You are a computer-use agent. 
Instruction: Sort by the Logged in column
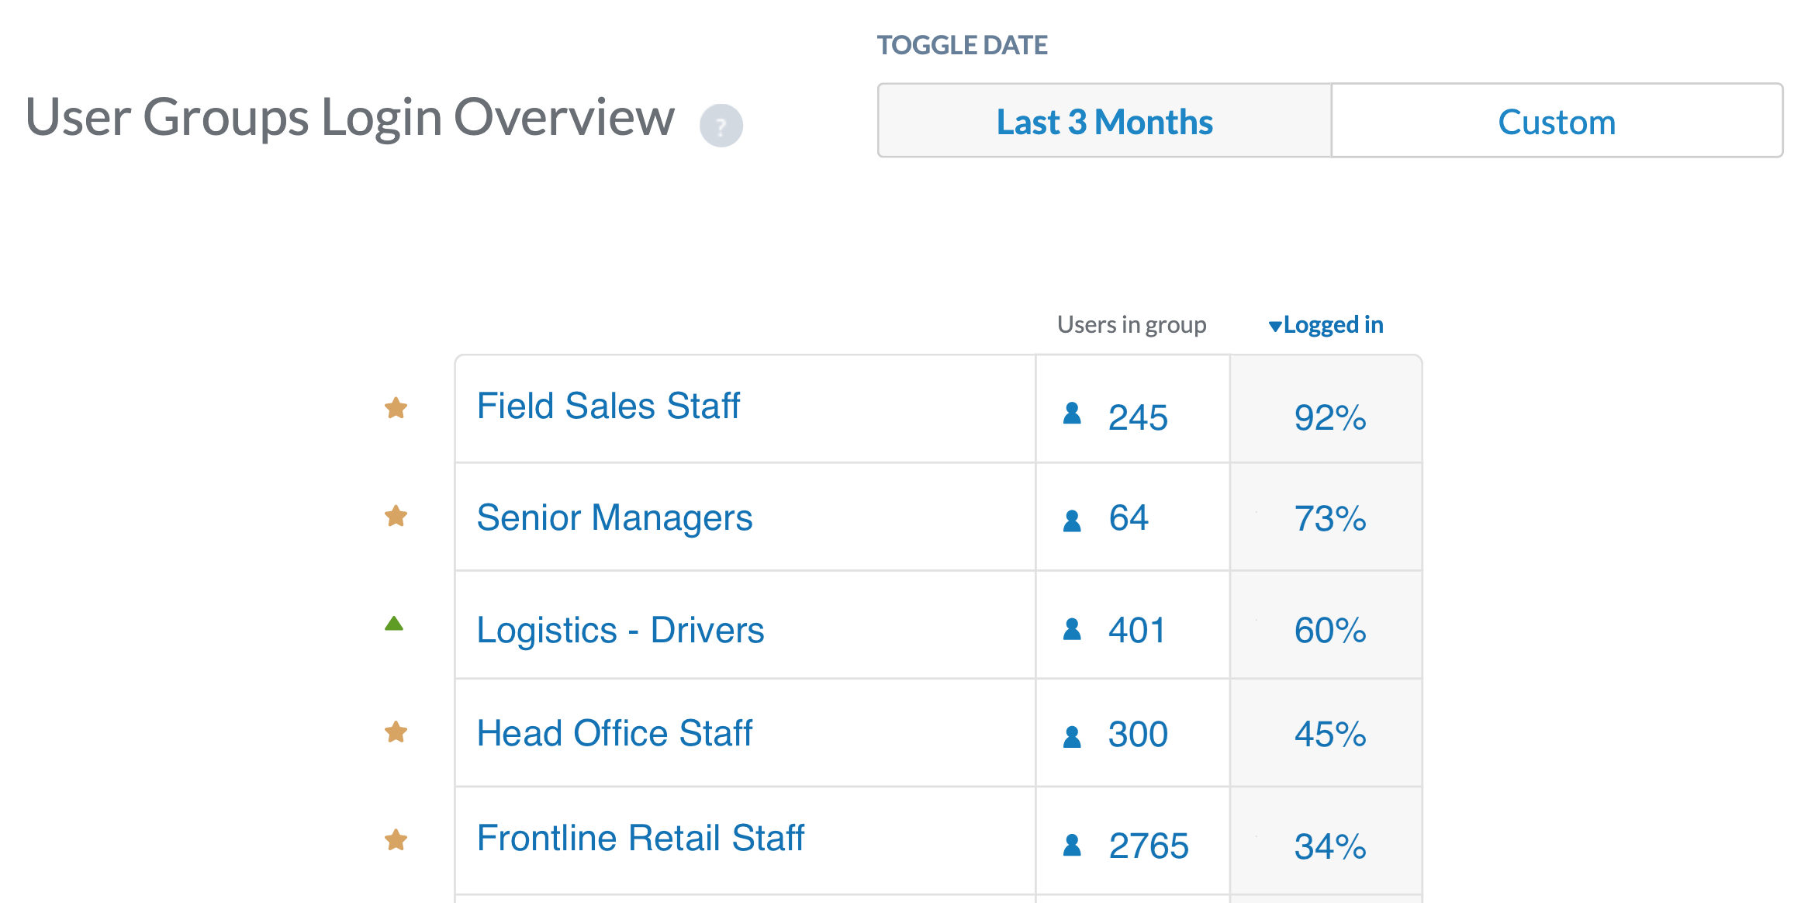pos(1326,325)
